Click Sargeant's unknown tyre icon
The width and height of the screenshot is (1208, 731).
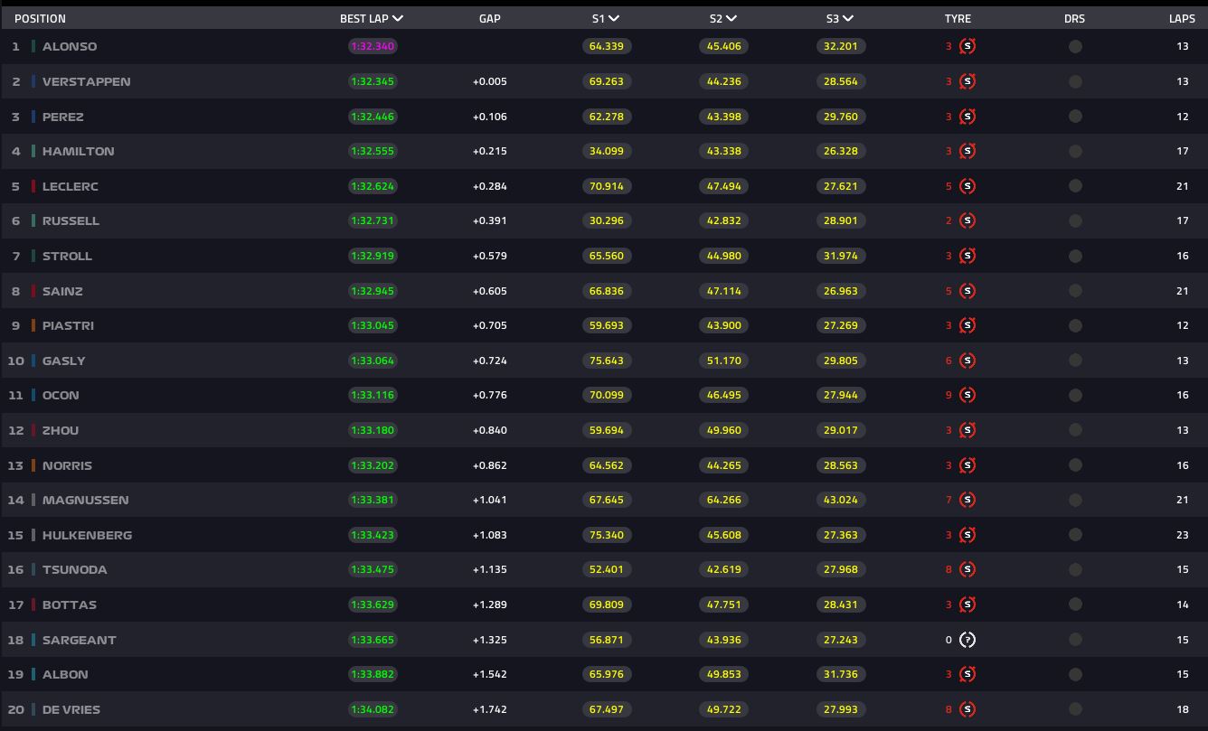967,640
